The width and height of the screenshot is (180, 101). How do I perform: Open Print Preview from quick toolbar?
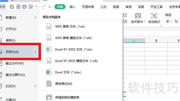coord(31,7)
